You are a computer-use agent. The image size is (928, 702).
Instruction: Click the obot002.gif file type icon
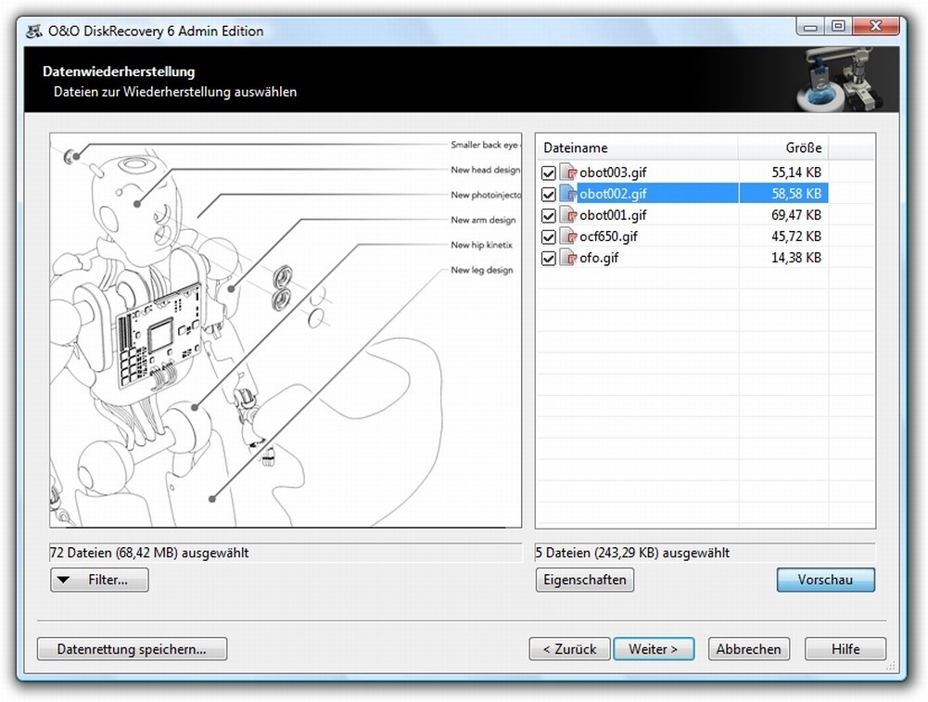pyautogui.click(x=568, y=194)
